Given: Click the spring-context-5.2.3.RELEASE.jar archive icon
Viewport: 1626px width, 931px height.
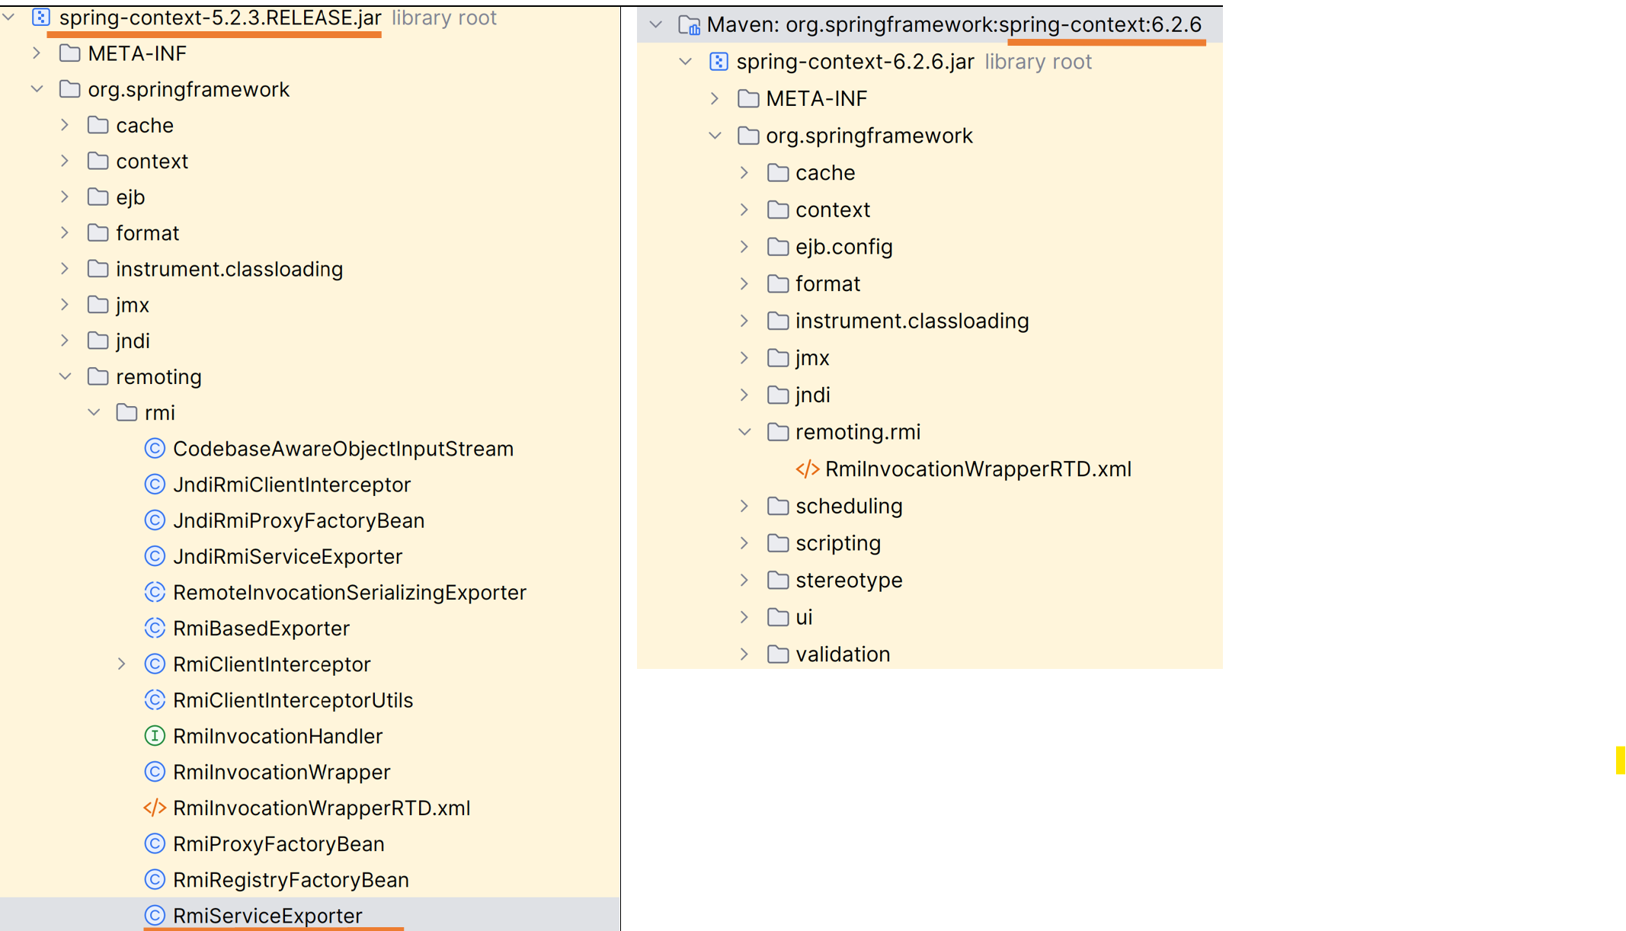Looking at the screenshot, I should (41, 18).
